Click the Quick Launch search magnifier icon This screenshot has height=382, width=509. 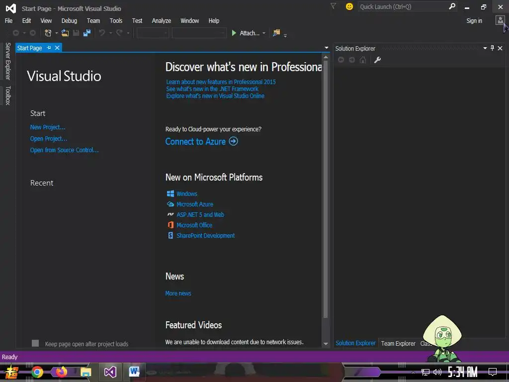(x=452, y=6)
